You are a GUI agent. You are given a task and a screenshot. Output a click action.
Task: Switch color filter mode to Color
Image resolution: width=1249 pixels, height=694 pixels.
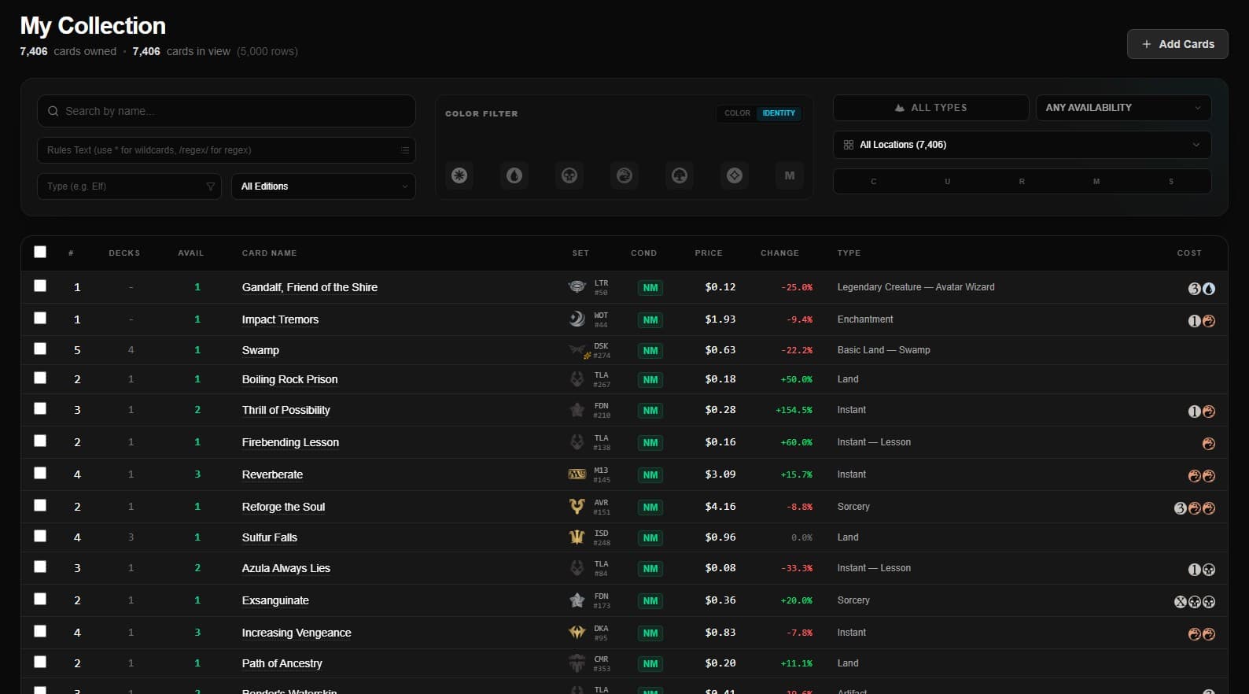(737, 113)
